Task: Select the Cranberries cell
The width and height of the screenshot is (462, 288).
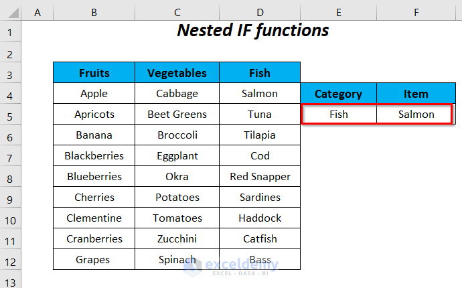Action: [x=94, y=239]
